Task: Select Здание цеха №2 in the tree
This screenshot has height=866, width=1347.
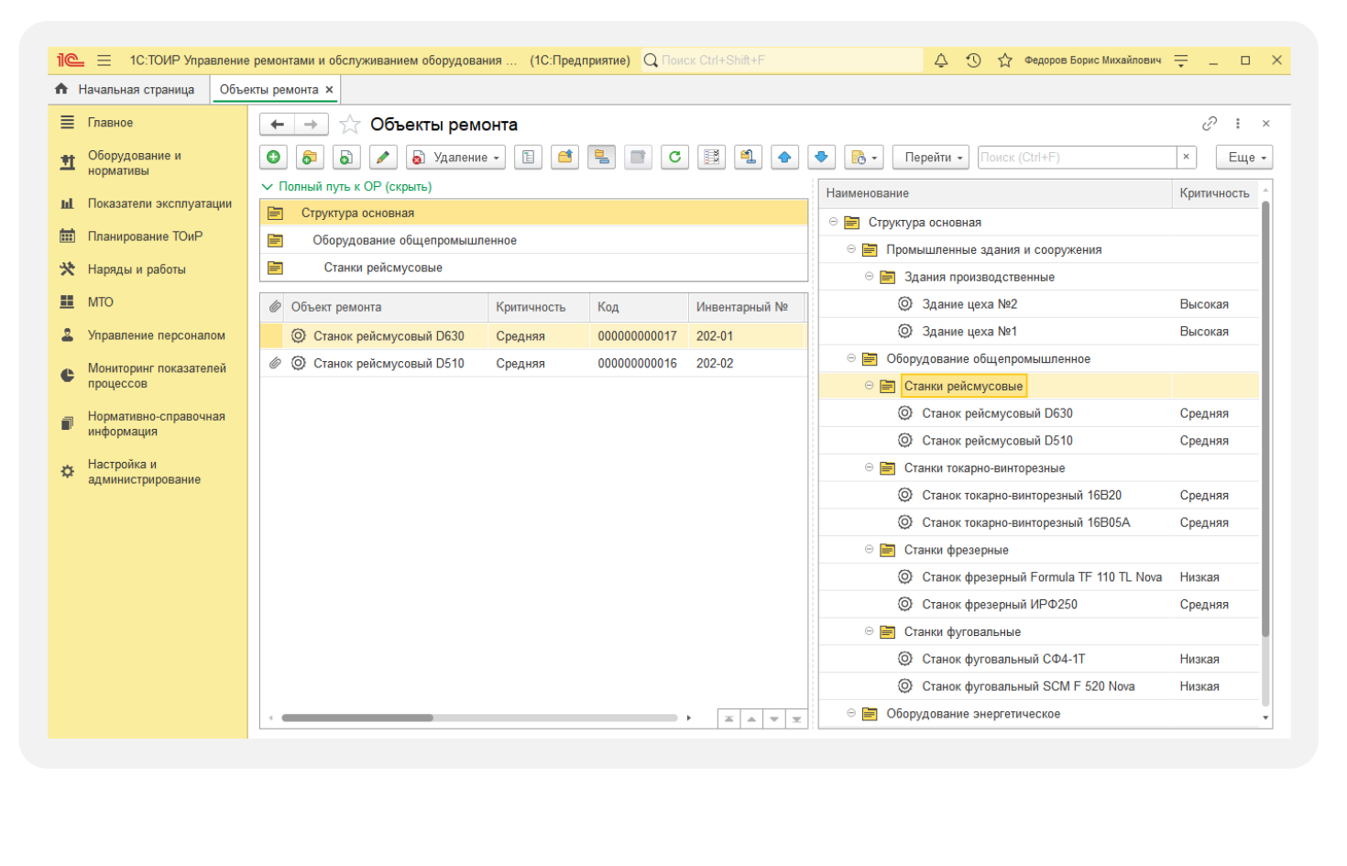Action: (1039, 304)
